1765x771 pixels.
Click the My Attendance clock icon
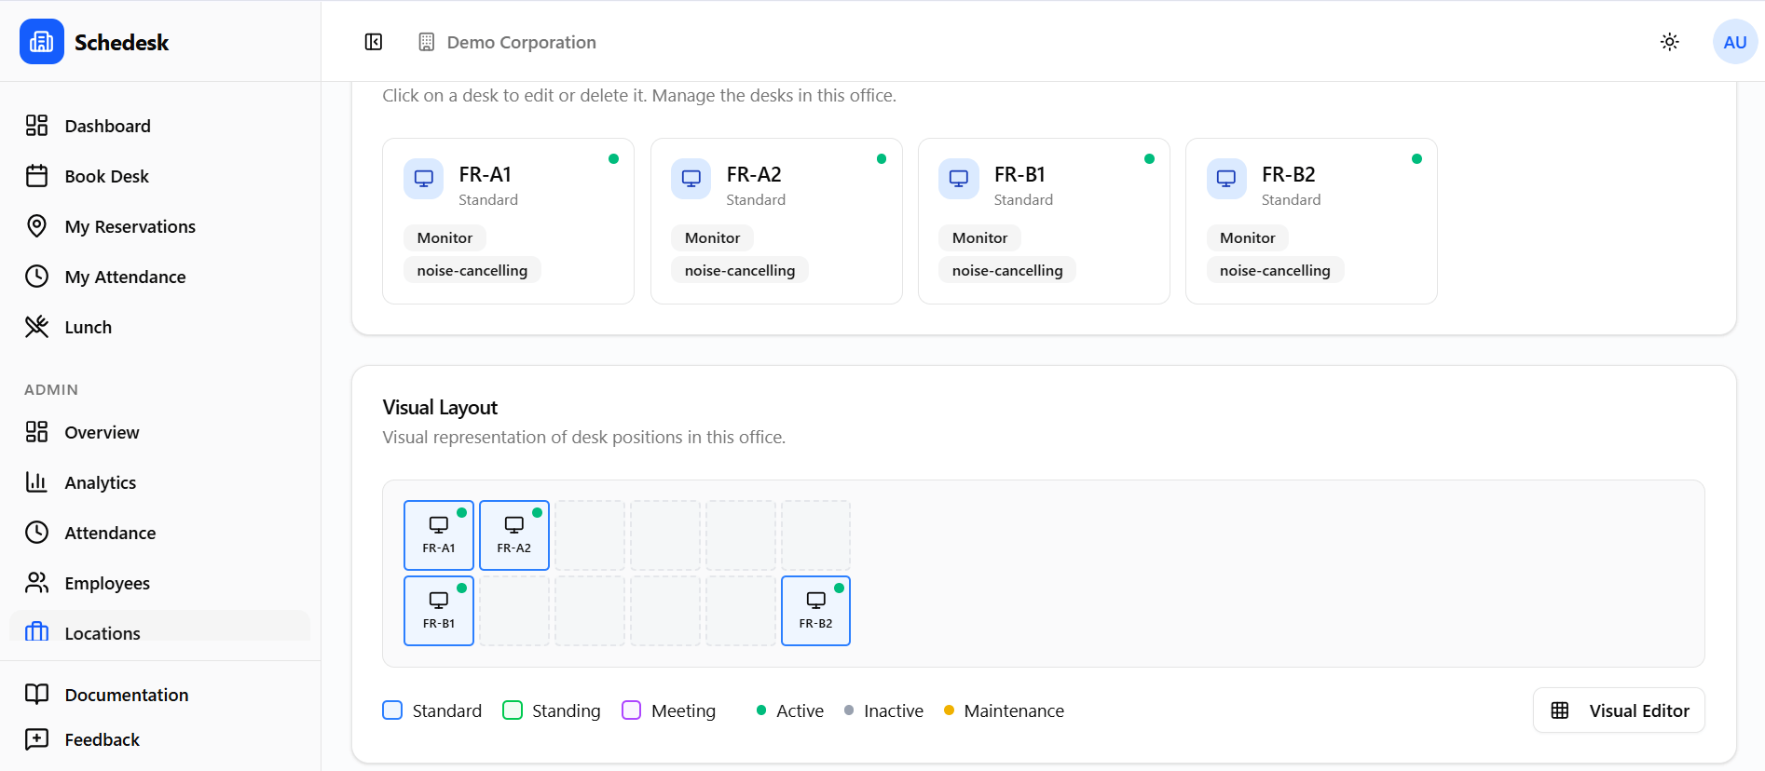pyautogui.click(x=36, y=277)
